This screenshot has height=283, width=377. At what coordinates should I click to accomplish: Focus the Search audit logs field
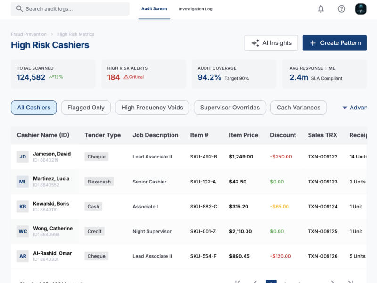[x=70, y=9]
